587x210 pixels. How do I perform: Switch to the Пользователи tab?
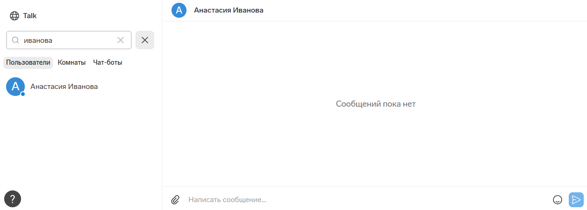pos(28,62)
